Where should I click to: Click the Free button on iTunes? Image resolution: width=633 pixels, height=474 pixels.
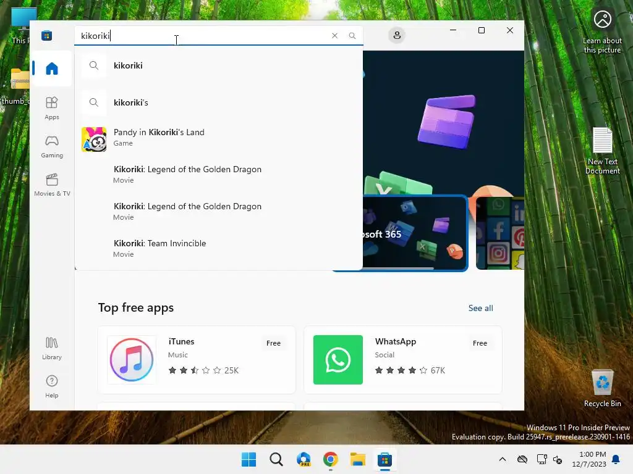(273, 343)
